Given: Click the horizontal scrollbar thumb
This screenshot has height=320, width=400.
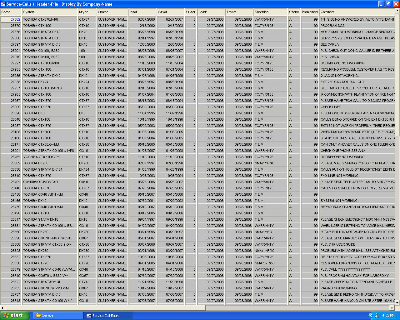Looking at the screenshot, I should 105,308.
